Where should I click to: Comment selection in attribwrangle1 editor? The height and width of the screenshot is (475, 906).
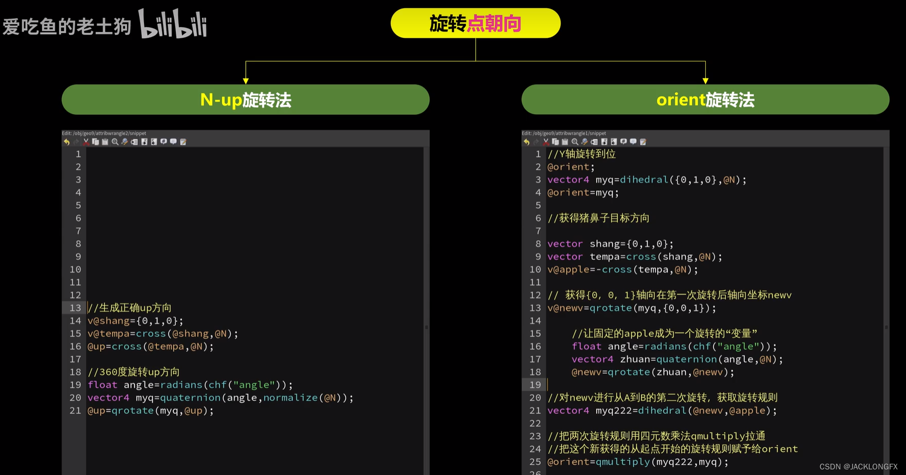(623, 142)
